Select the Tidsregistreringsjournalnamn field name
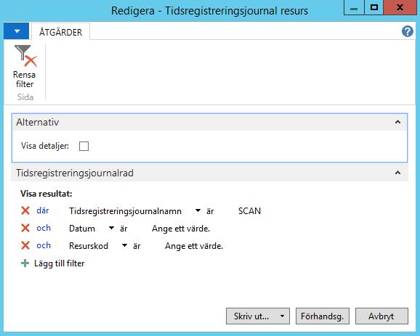 126,211
